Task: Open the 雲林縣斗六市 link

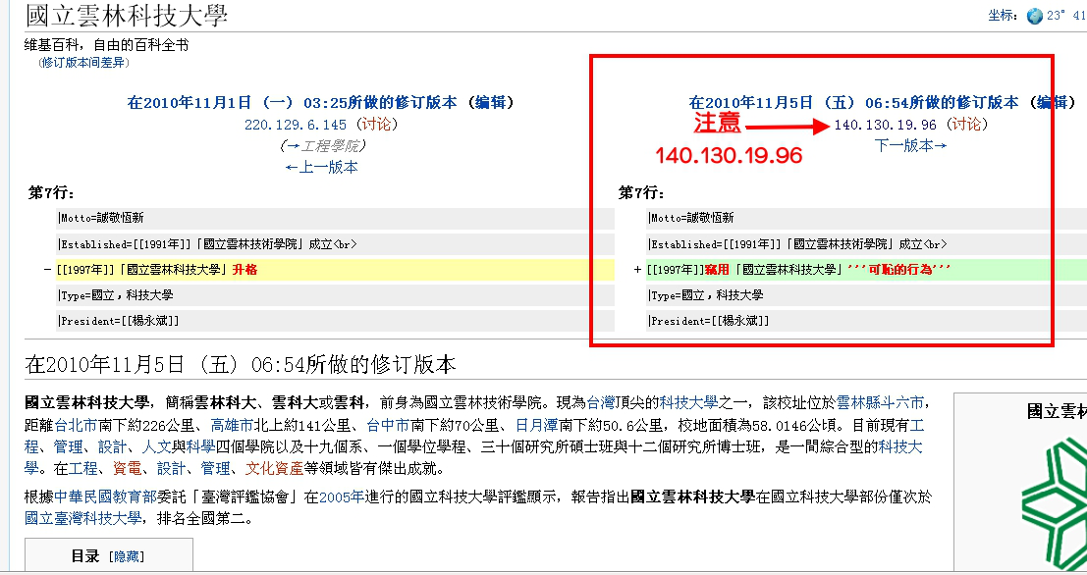Action: [880, 402]
